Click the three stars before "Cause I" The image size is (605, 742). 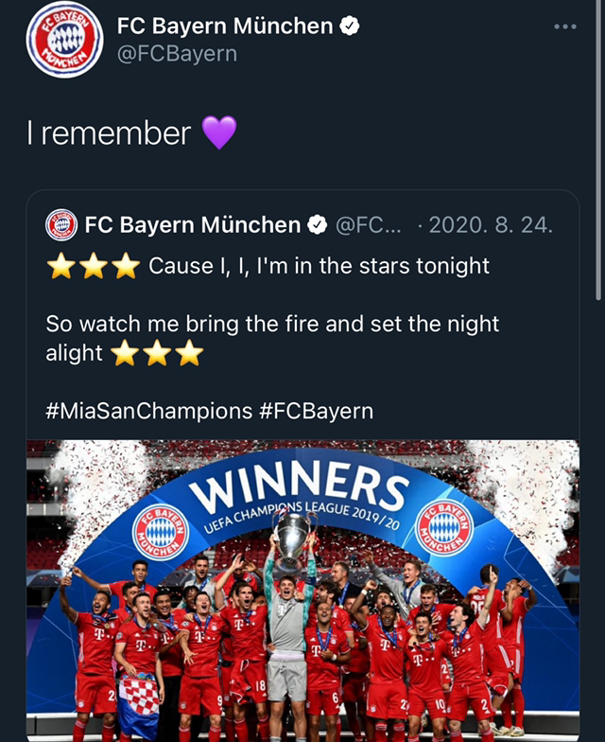[x=94, y=267]
